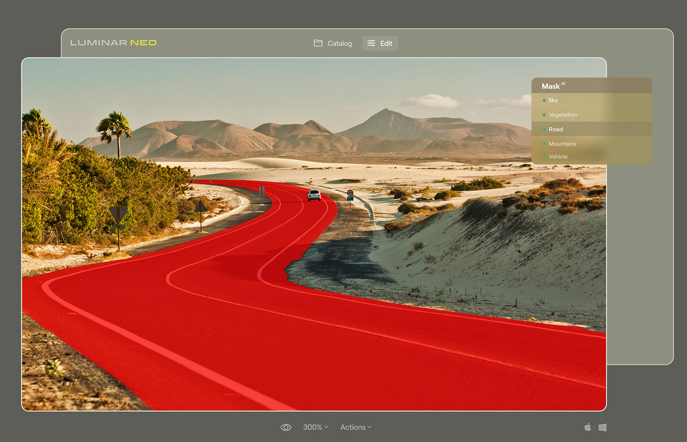Click the white car in the photo
This screenshot has height=442, width=687.
[x=314, y=195]
